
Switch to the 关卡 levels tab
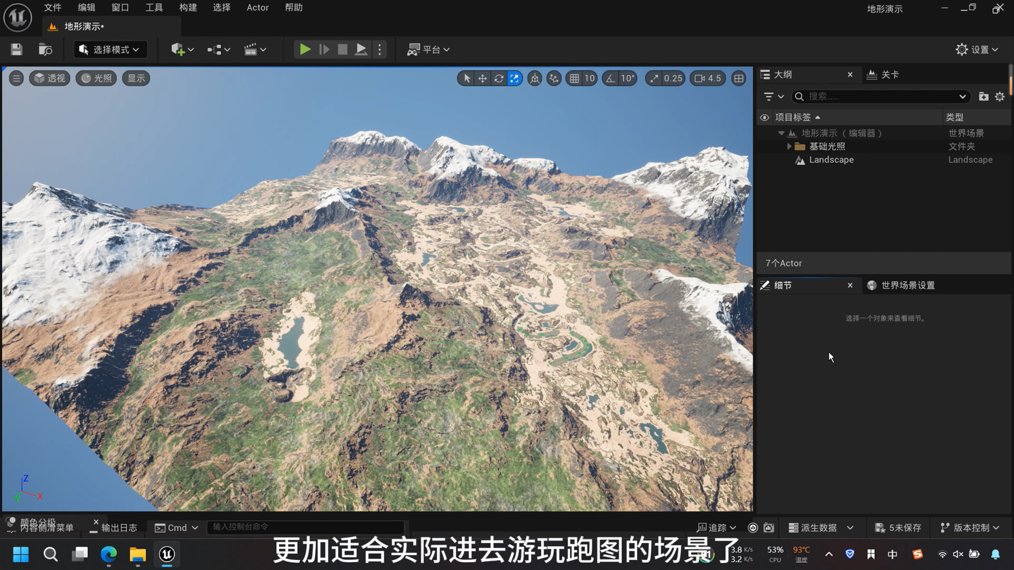(883, 74)
